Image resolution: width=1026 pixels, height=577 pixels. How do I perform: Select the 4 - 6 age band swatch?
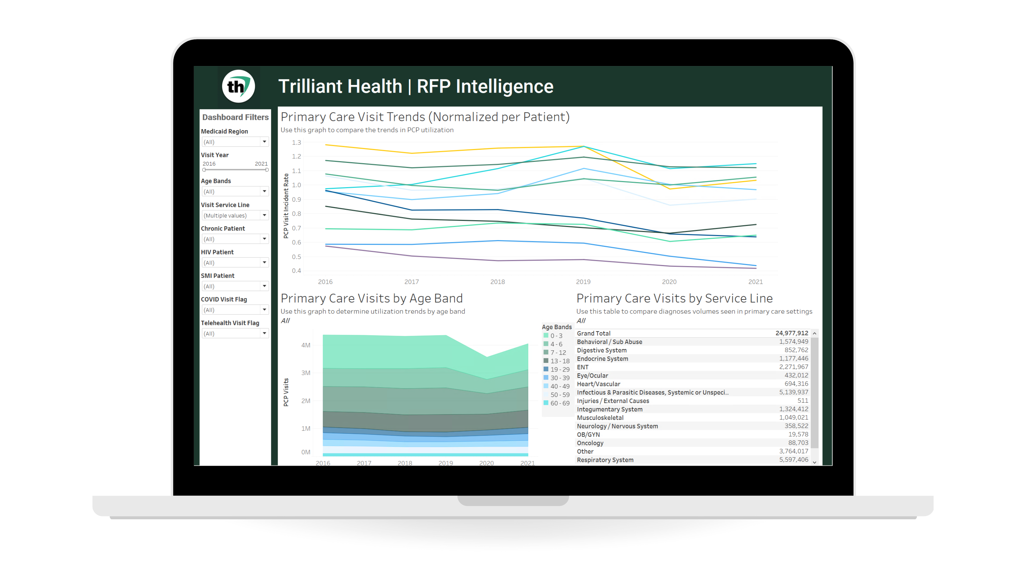click(x=546, y=344)
